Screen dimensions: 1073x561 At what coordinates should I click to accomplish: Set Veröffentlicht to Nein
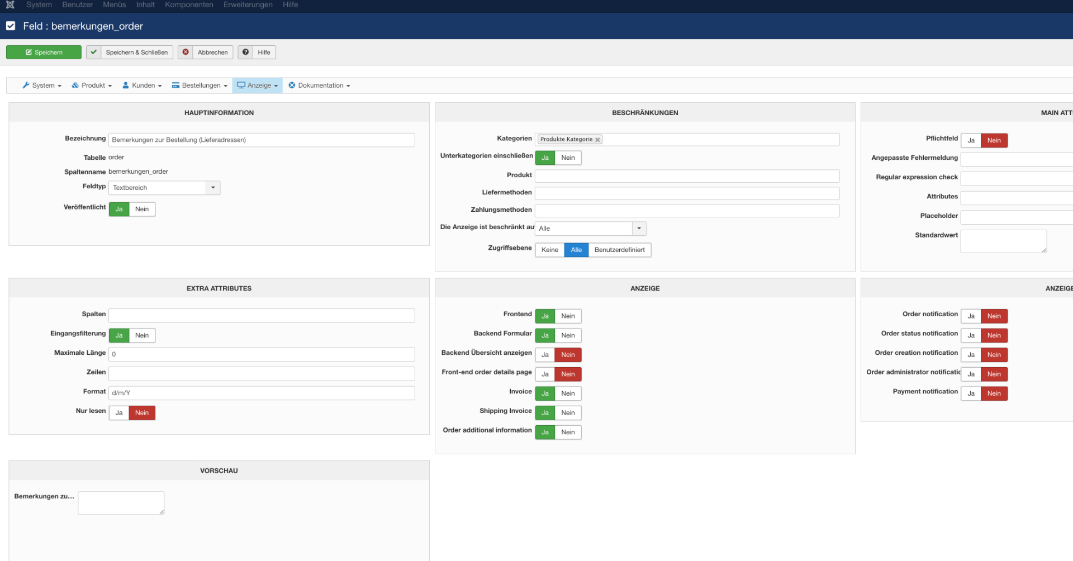click(x=142, y=210)
